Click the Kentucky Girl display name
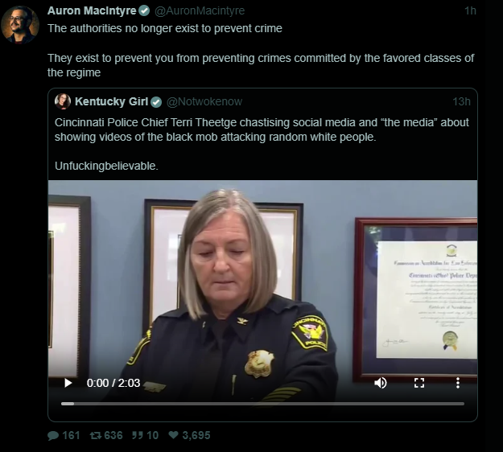This screenshot has height=452, width=503. click(111, 101)
